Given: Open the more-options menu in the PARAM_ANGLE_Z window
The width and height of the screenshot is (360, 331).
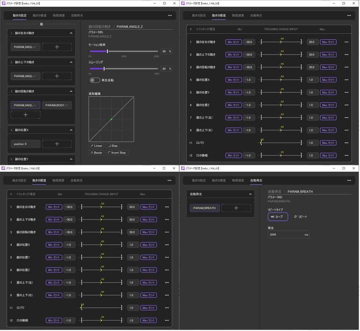Looking at the screenshot, I should point(170,15).
